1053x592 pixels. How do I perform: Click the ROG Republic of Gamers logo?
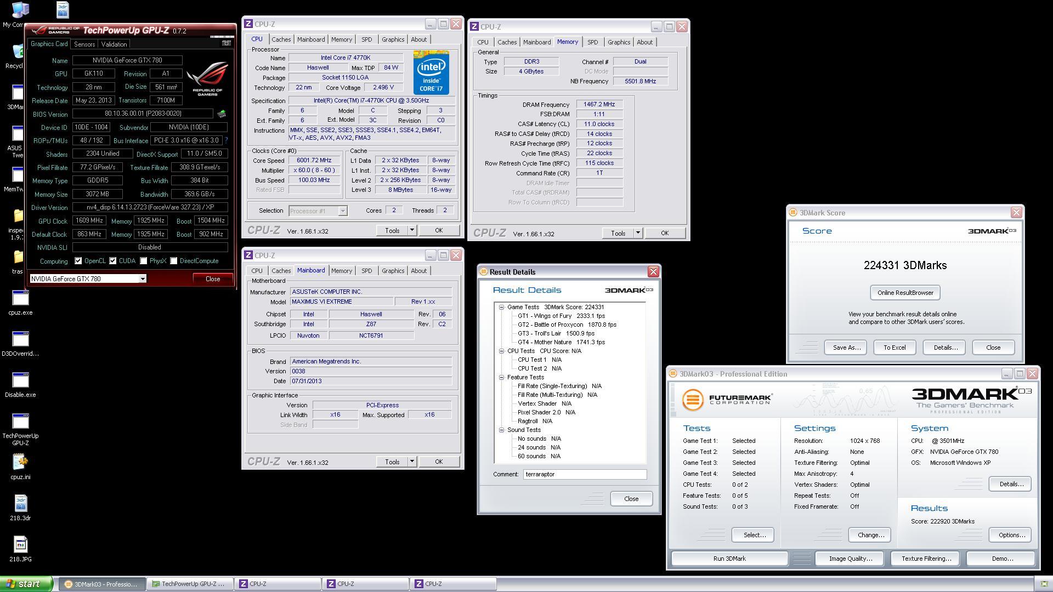[207, 78]
